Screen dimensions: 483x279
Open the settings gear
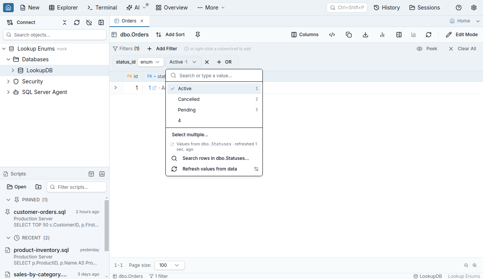point(474,8)
